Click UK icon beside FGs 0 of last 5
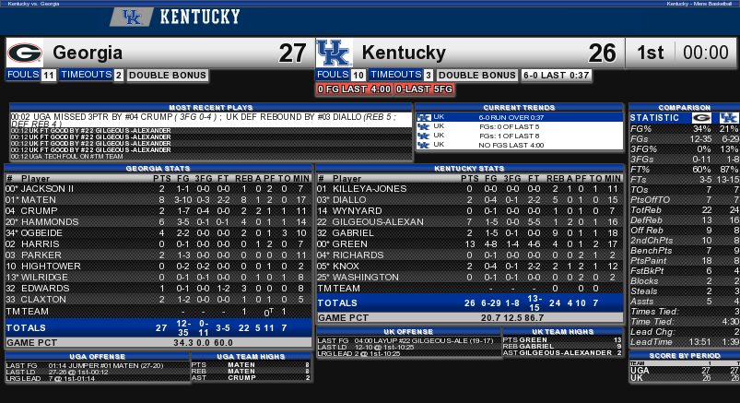 click(424, 126)
